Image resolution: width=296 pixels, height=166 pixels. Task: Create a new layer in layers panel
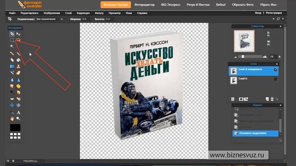tap(267, 99)
